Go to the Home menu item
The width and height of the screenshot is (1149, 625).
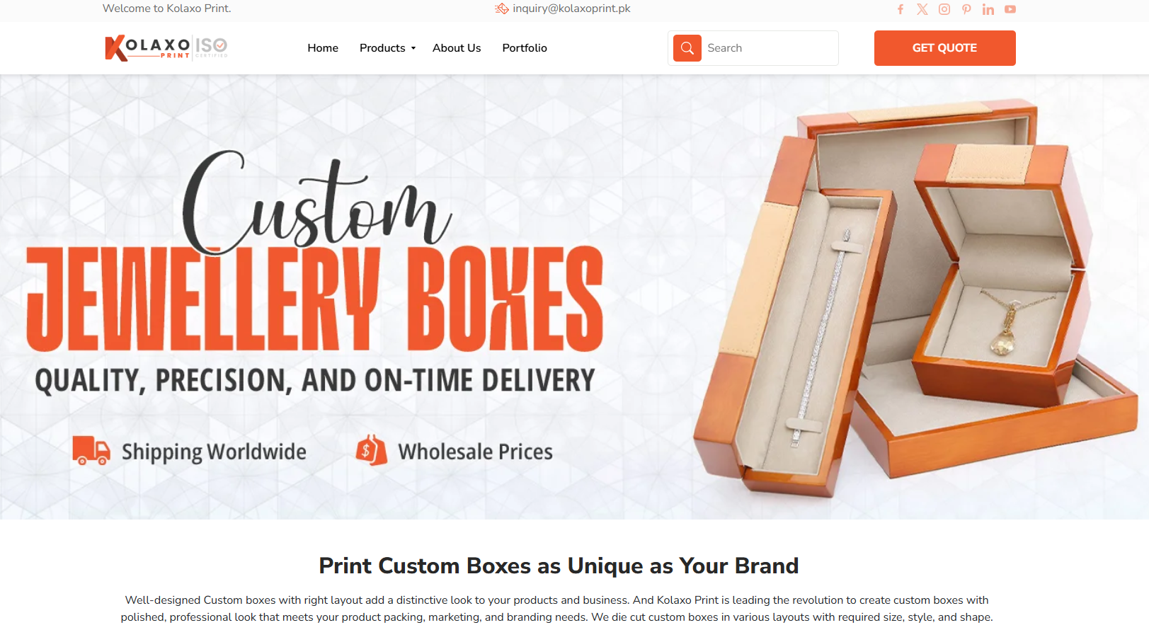coord(323,48)
